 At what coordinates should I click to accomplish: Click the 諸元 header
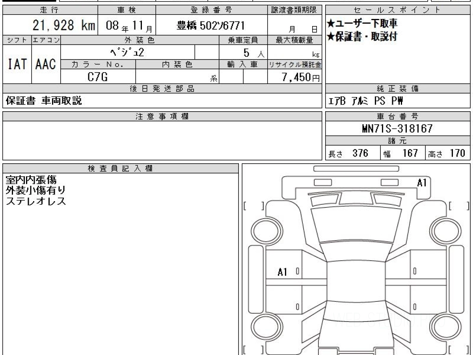[398, 141]
